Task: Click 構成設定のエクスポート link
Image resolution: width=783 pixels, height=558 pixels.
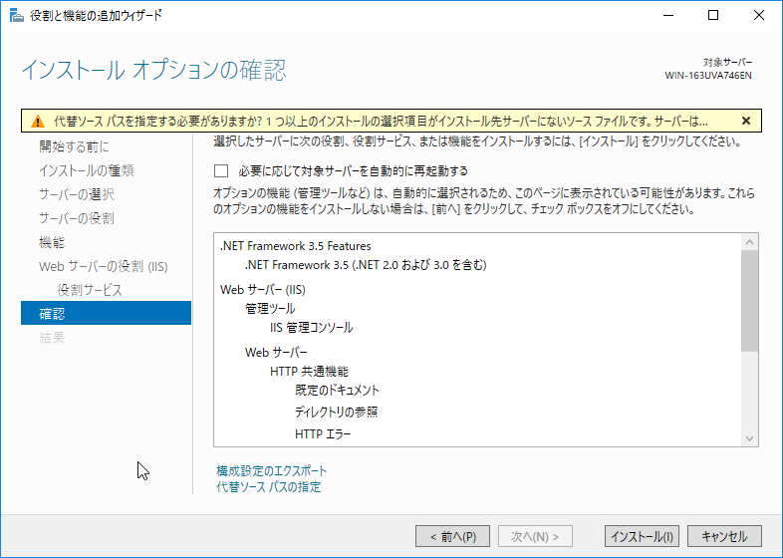Action: [x=271, y=470]
